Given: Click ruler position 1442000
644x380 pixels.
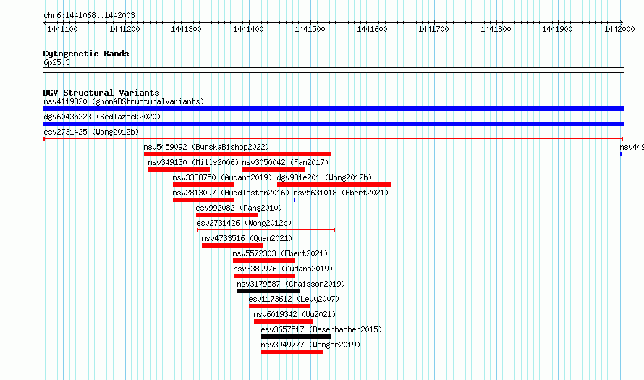Looking at the screenshot, I should pos(619,29).
